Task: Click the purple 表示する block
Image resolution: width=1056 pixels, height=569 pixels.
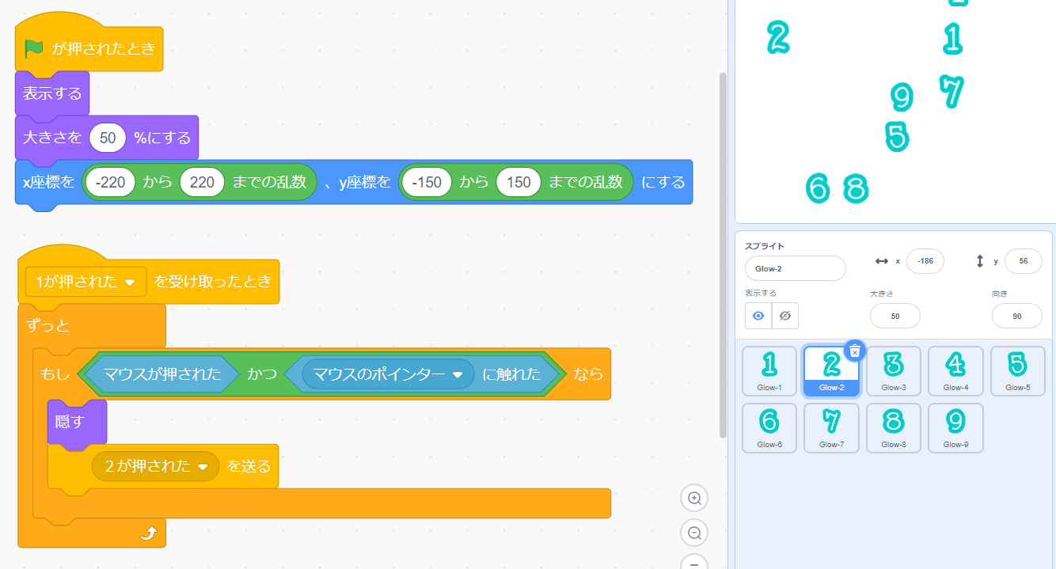Action: (x=51, y=93)
